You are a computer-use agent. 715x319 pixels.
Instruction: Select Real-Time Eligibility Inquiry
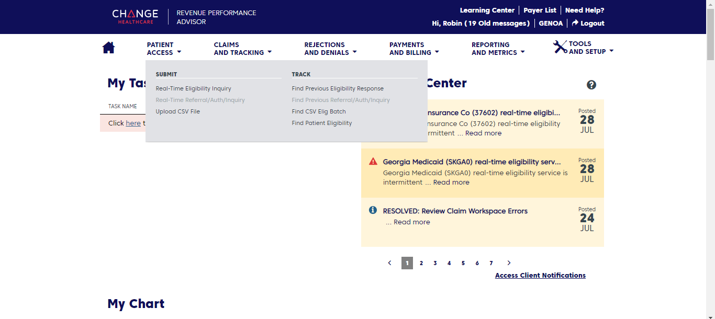point(193,89)
